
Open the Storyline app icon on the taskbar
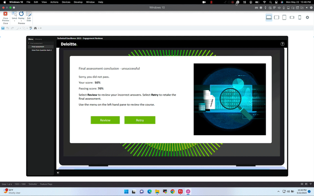pos(188,192)
